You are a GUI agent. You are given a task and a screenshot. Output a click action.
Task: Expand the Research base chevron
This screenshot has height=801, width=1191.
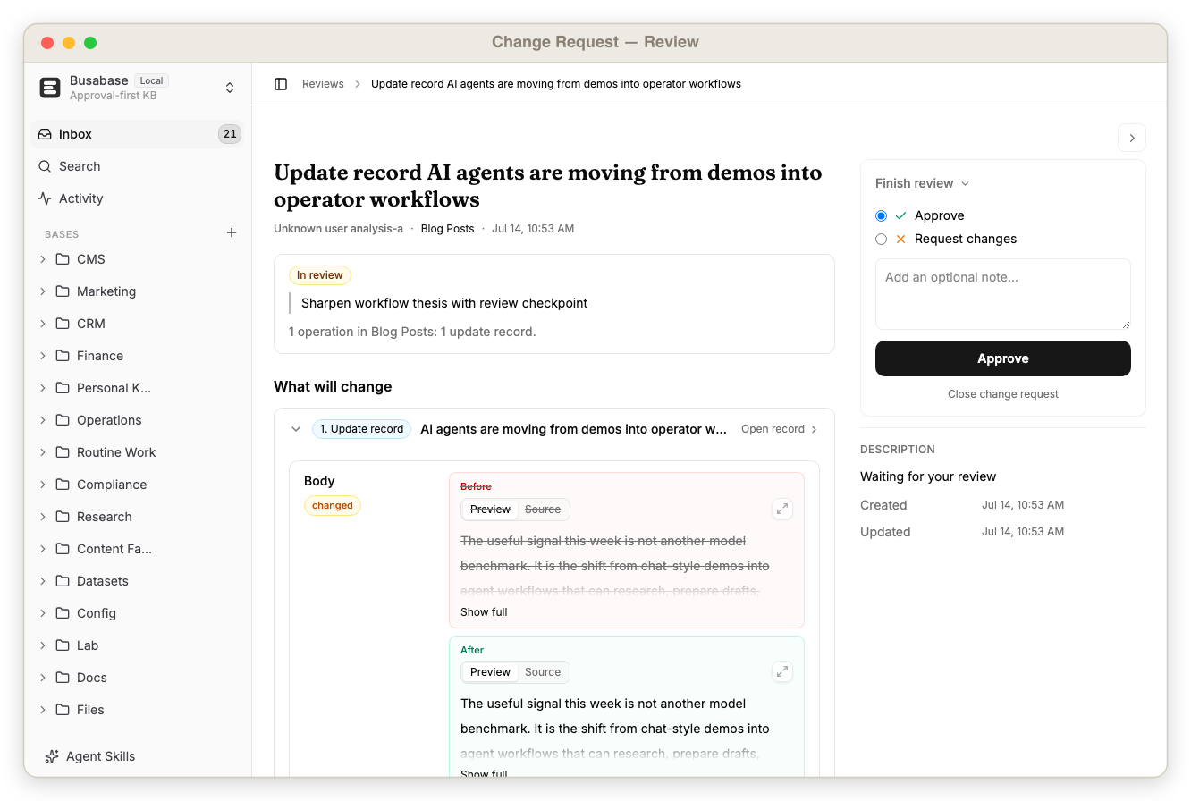[43, 517]
